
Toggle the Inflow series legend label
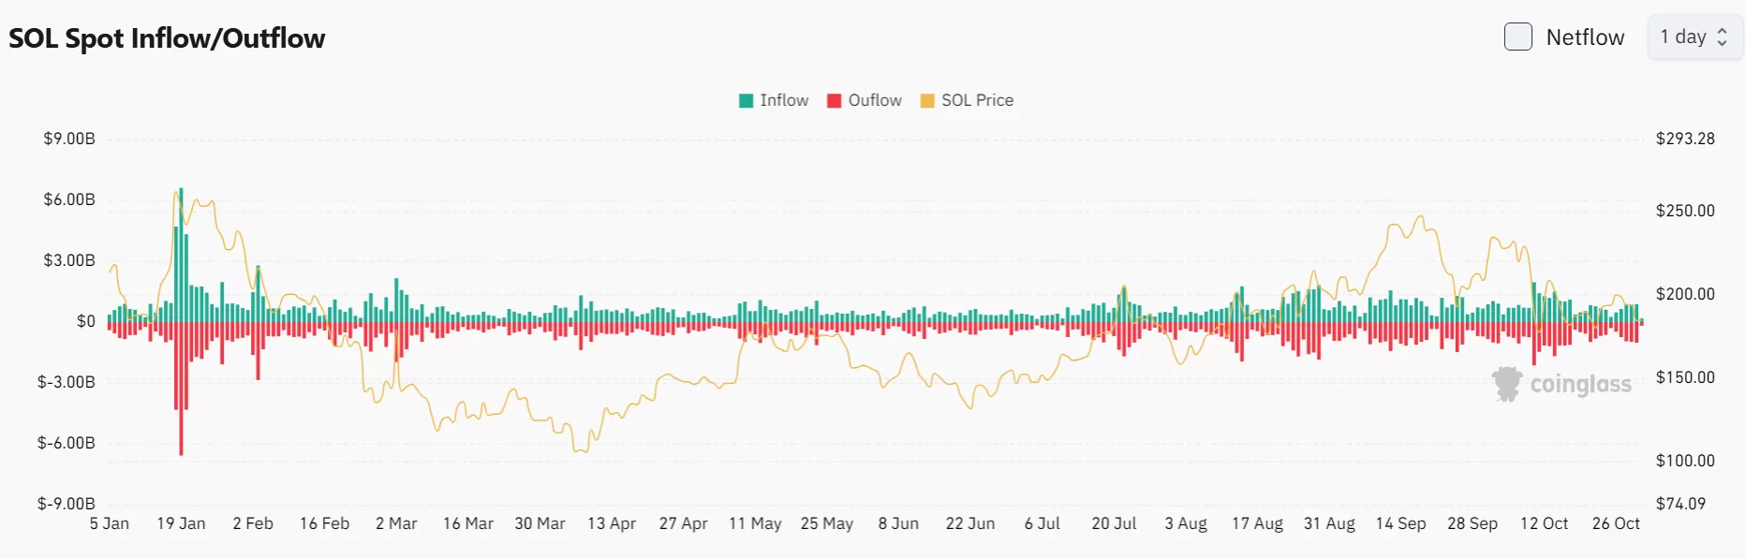coord(784,101)
